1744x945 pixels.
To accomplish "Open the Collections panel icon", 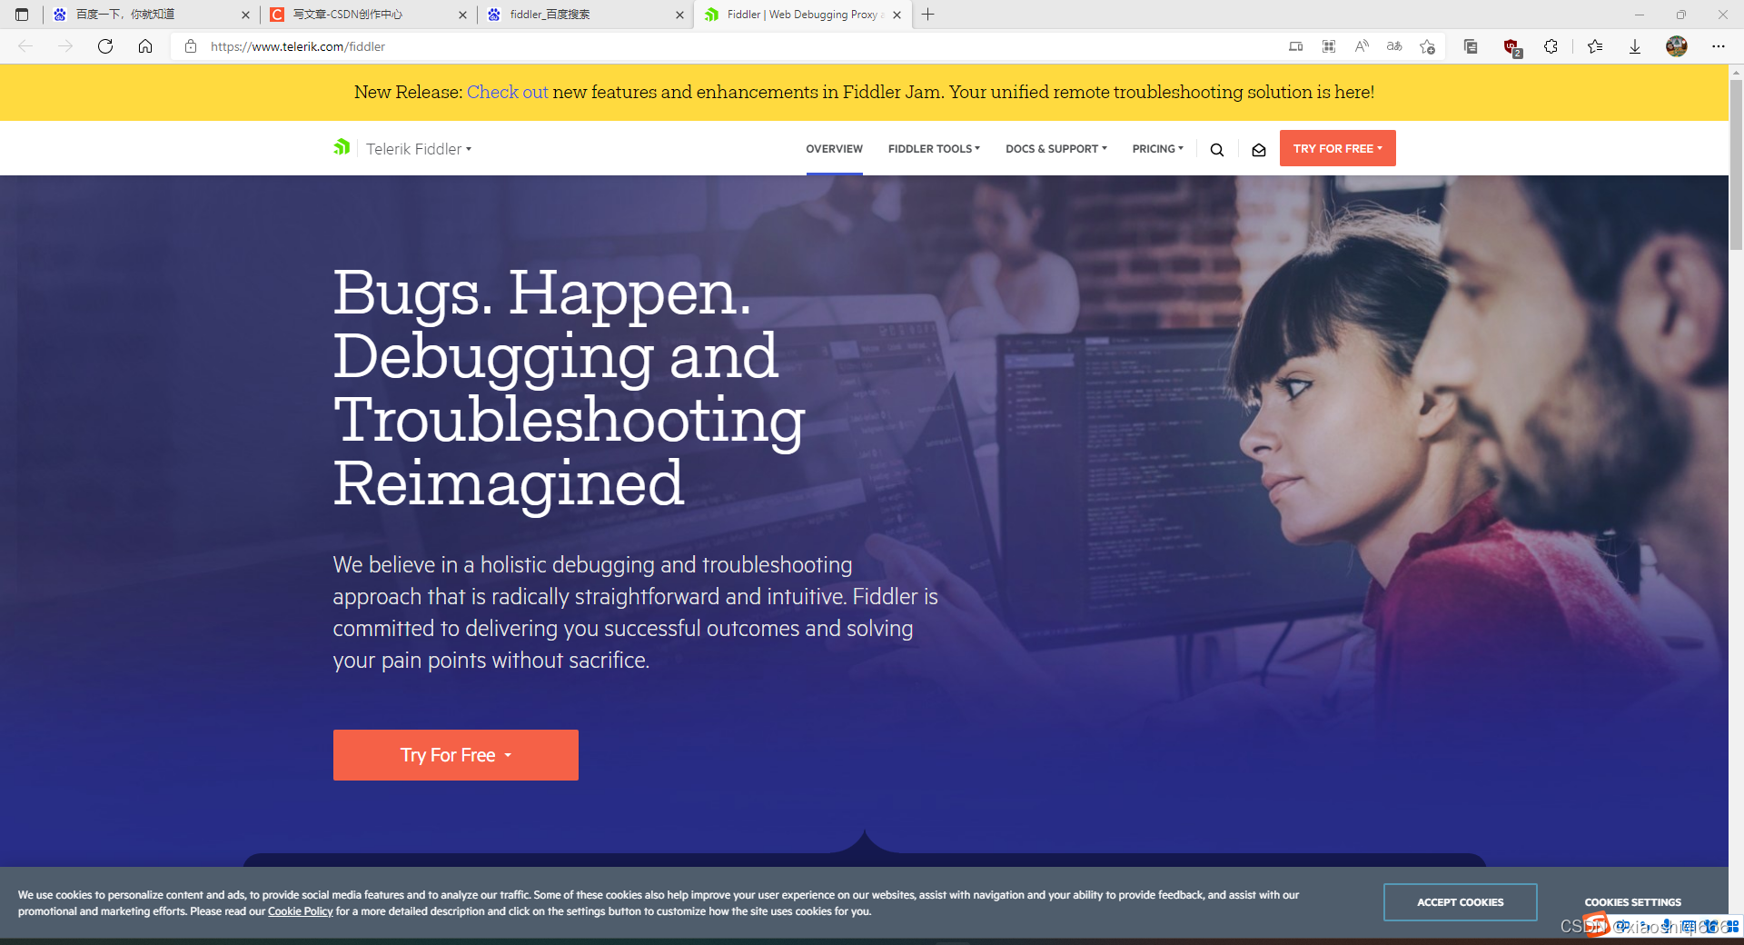I will [x=1471, y=46].
